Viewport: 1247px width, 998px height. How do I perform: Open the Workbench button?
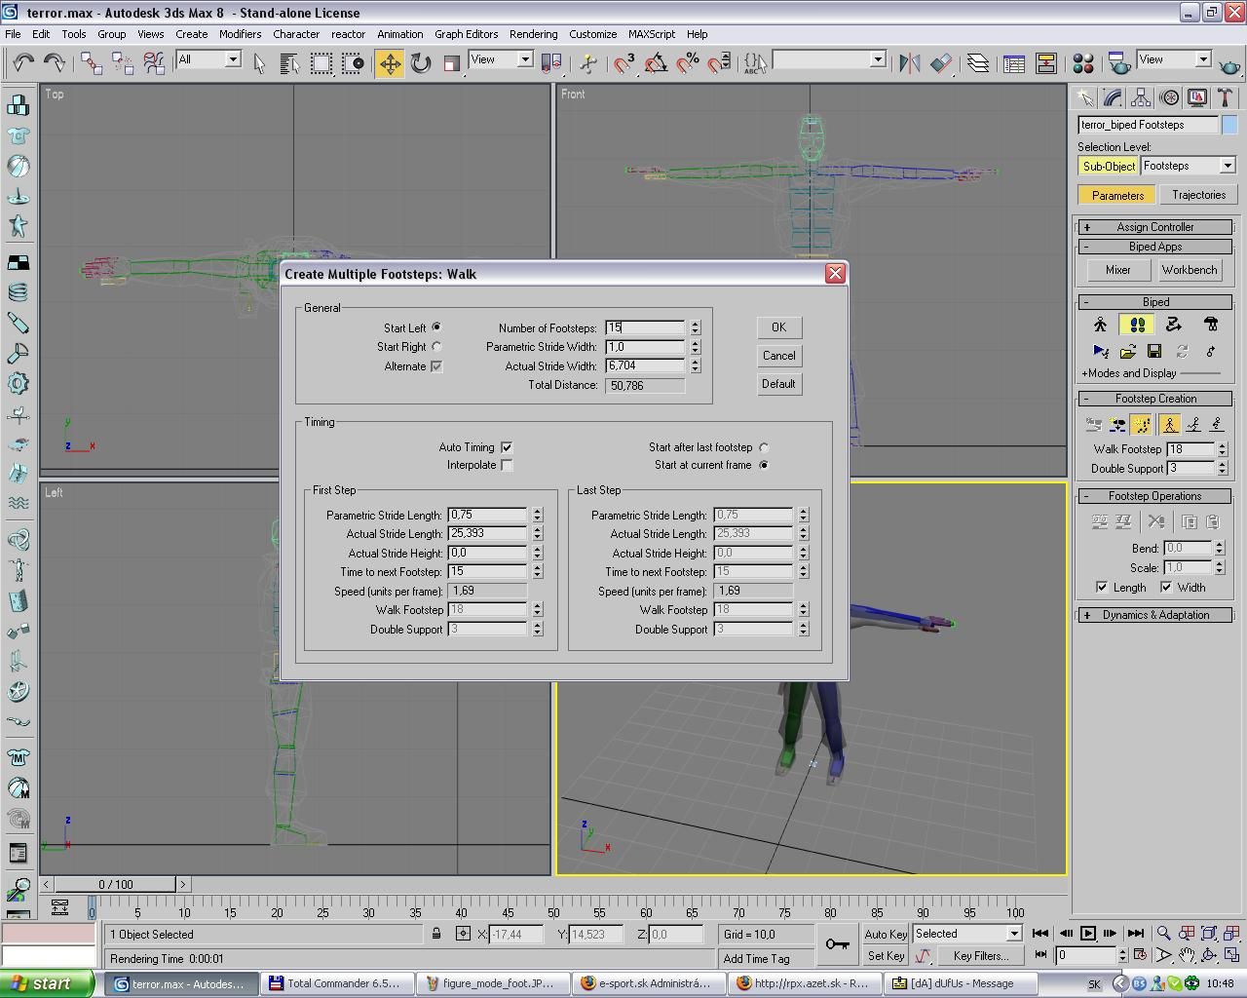pos(1190,270)
